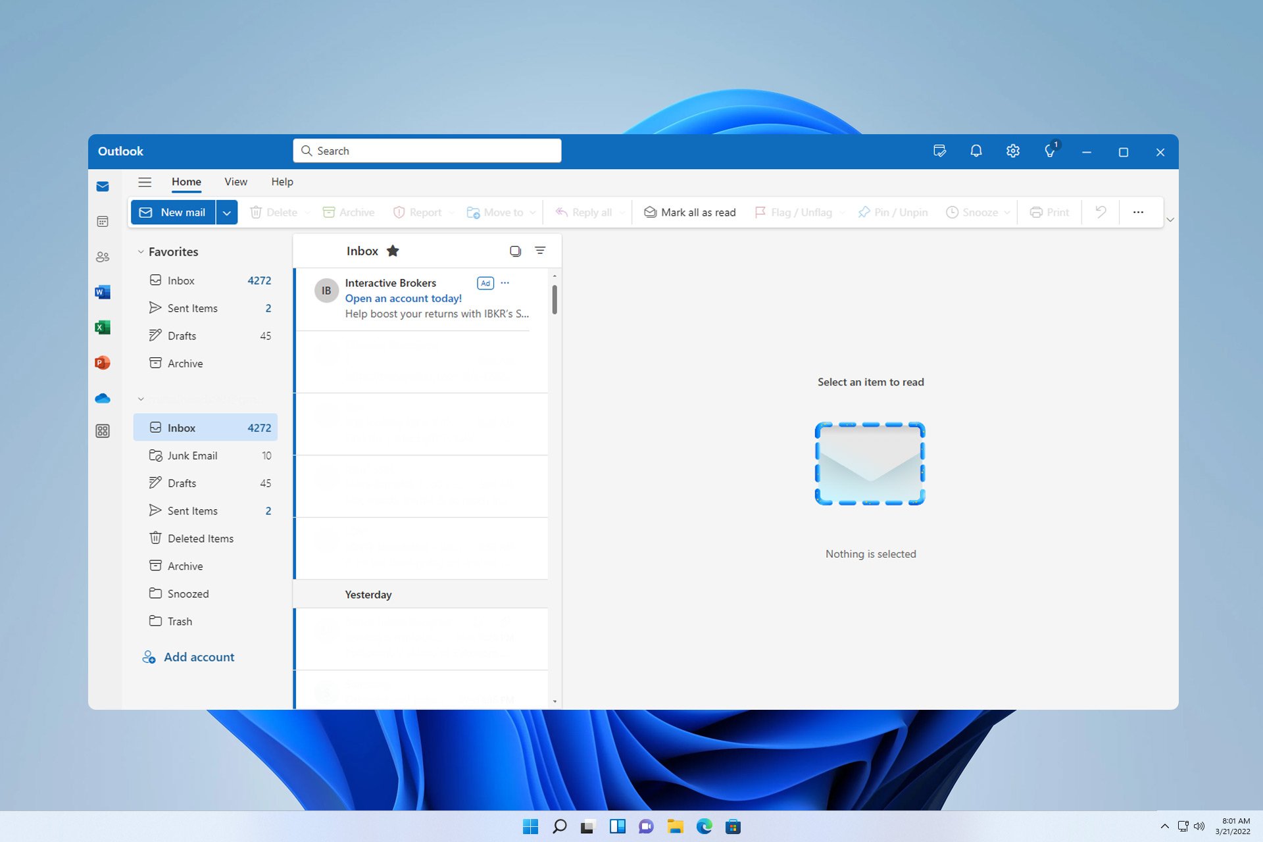Launch Excel from the sidebar
1263x842 pixels.
pyautogui.click(x=103, y=328)
